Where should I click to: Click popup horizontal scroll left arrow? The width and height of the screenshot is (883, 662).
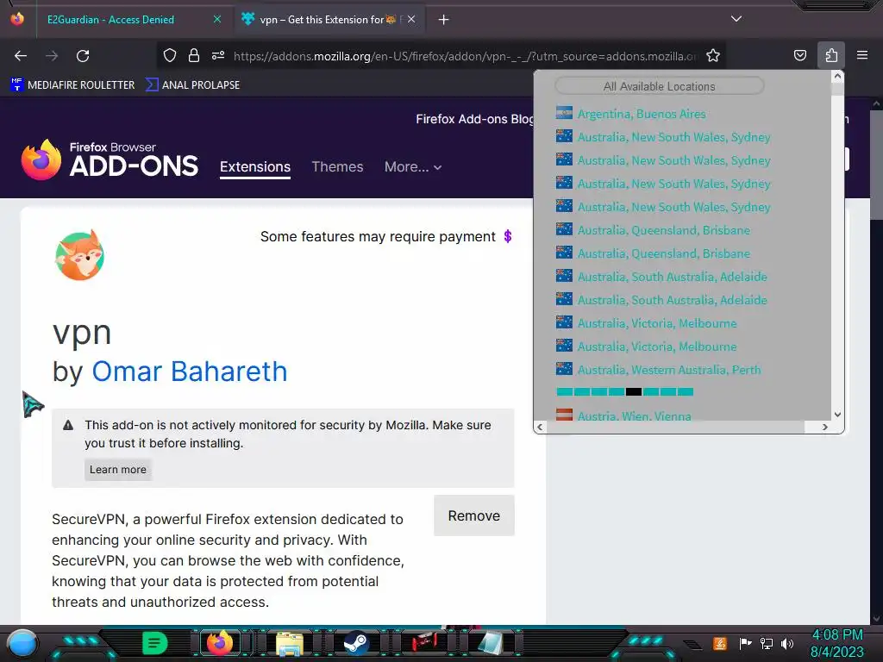click(540, 428)
